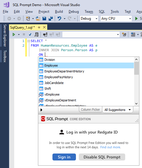Open the File menu
This screenshot has width=142, height=168.
6,12
